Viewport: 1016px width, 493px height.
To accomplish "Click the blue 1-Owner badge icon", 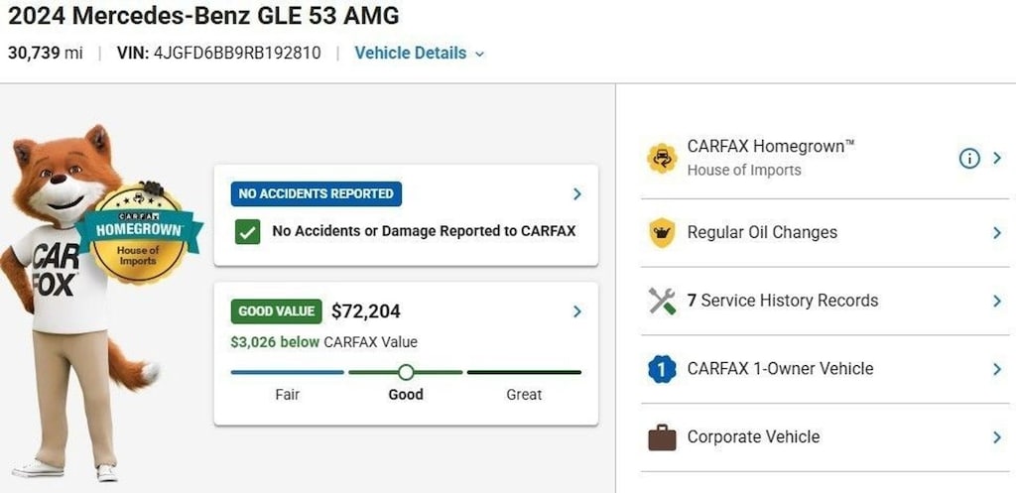I will tap(662, 369).
